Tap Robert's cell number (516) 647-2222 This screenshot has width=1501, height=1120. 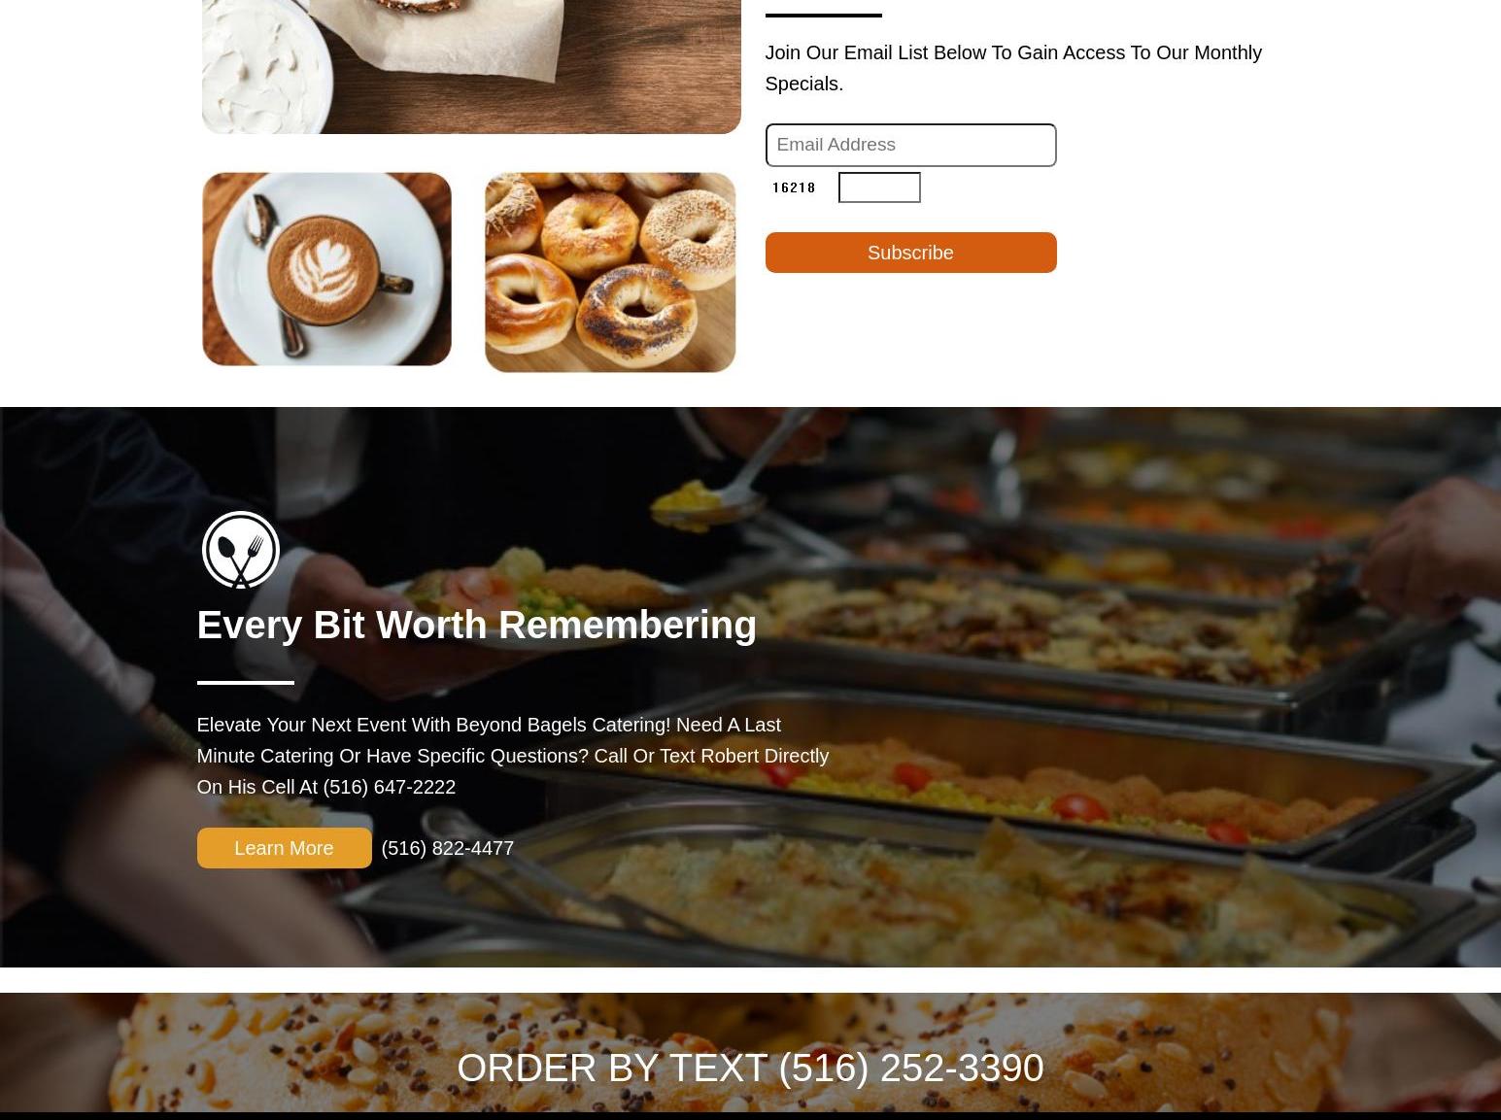tap(389, 787)
